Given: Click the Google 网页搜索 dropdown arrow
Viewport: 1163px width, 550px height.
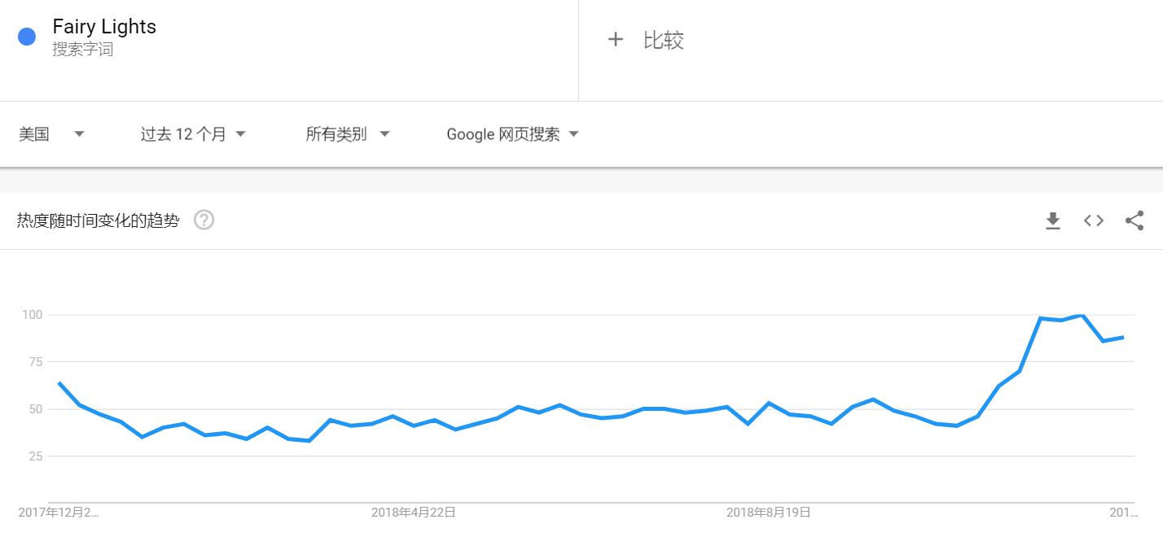Looking at the screenshot, I should (x=574, y=134).
